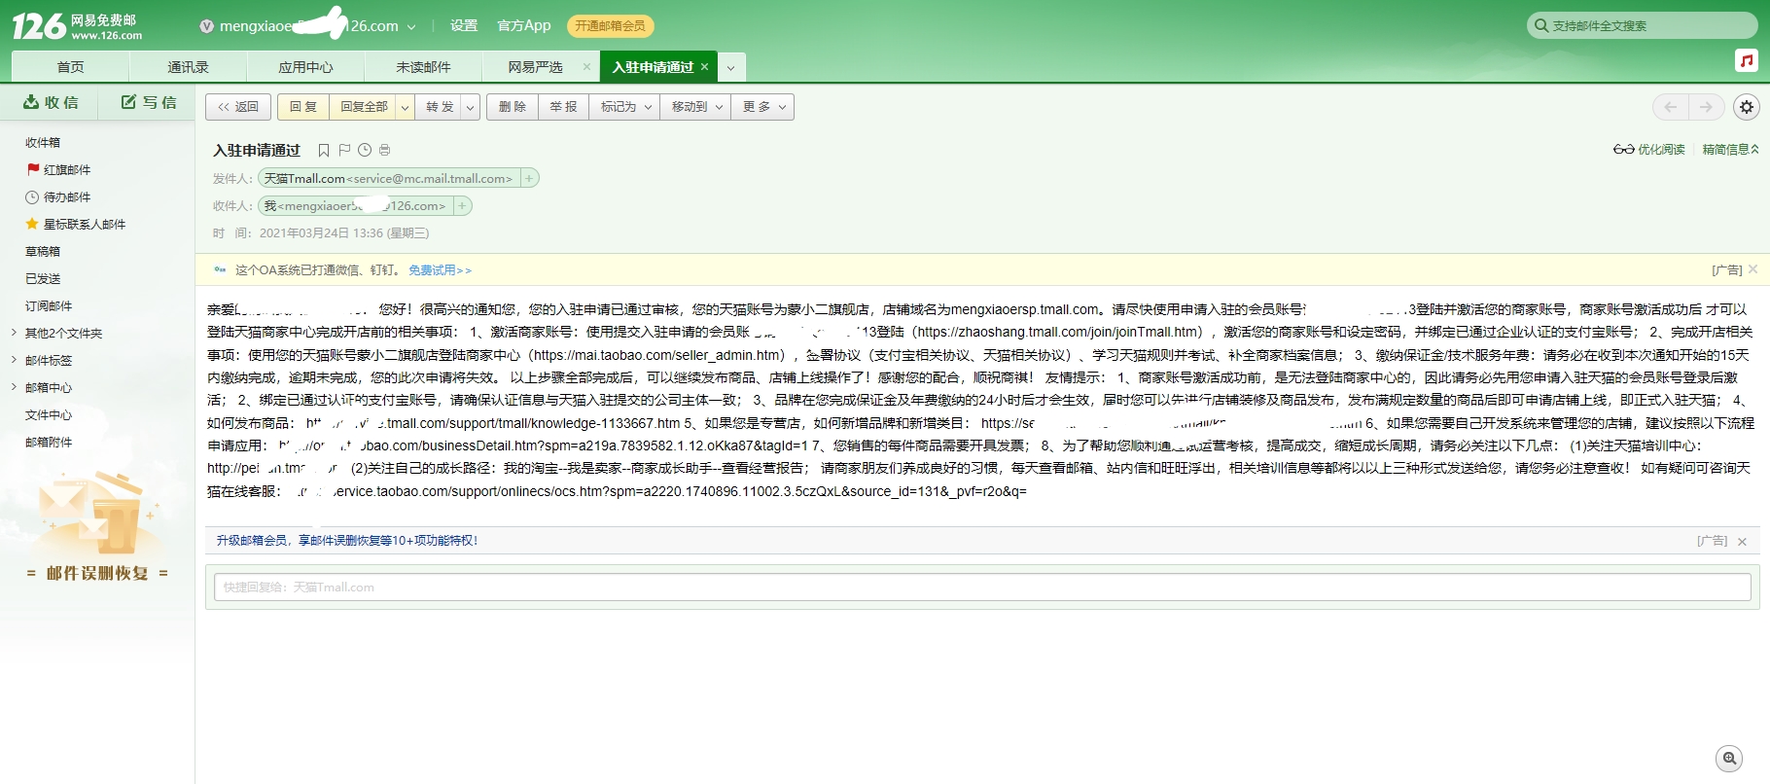Screen dimensions: 1770x784
Task: Close the 升级邮箱会员 promo bar
Action: [1742, 542]
